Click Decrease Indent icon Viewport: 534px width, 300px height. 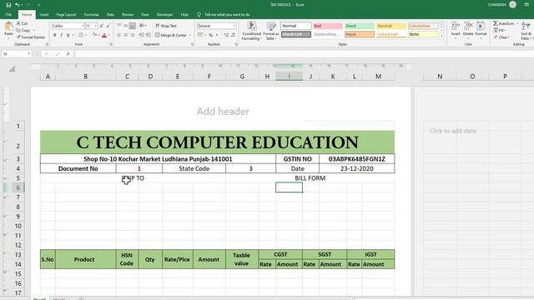[x=142, y=35]
